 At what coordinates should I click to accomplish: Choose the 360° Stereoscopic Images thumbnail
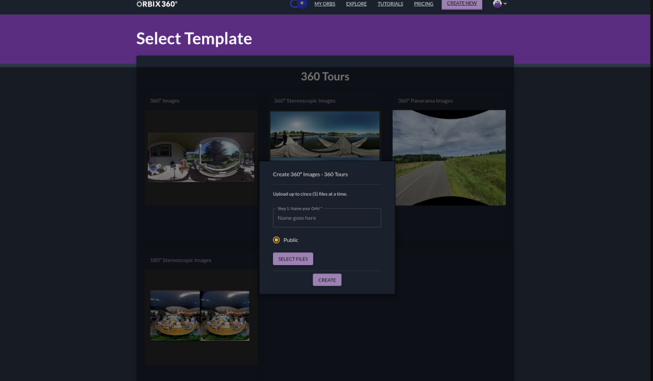[325, 135]
